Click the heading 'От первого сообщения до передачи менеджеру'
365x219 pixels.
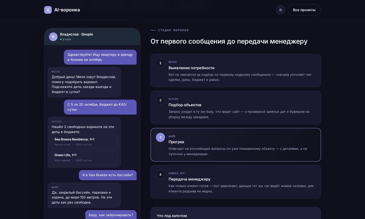[229, 41]
